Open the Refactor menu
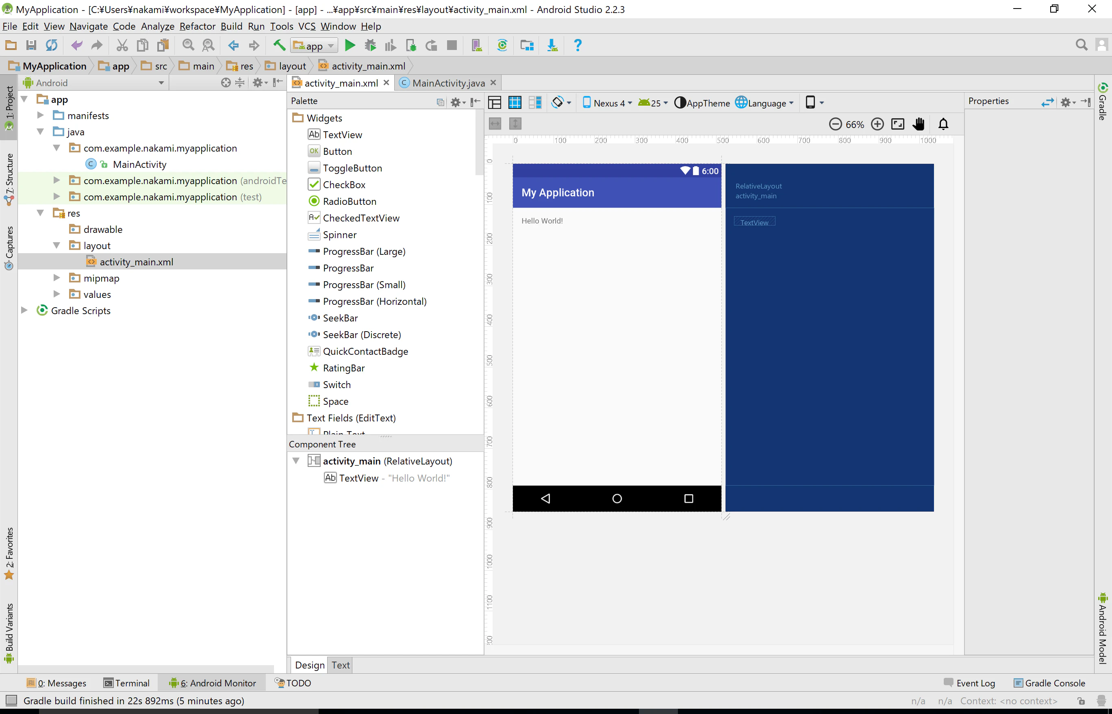 pos(197,26)
